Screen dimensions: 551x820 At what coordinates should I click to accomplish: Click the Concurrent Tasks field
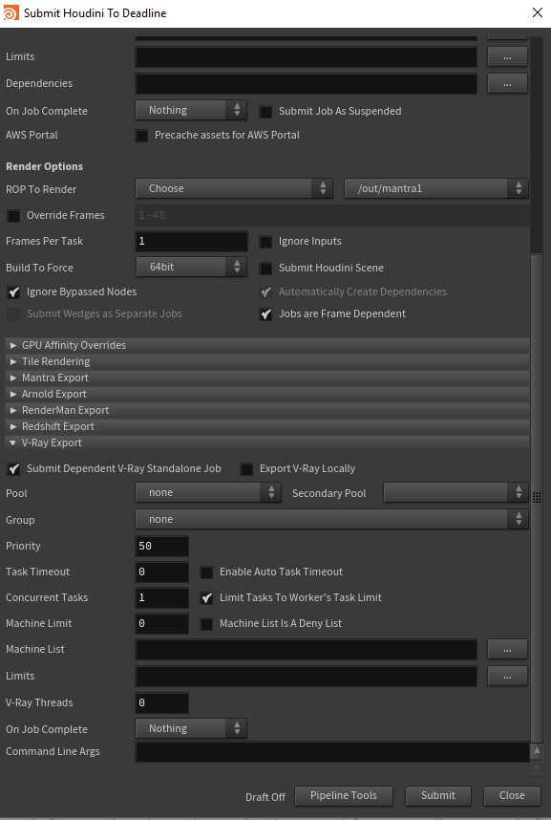[x=162, y=597]
